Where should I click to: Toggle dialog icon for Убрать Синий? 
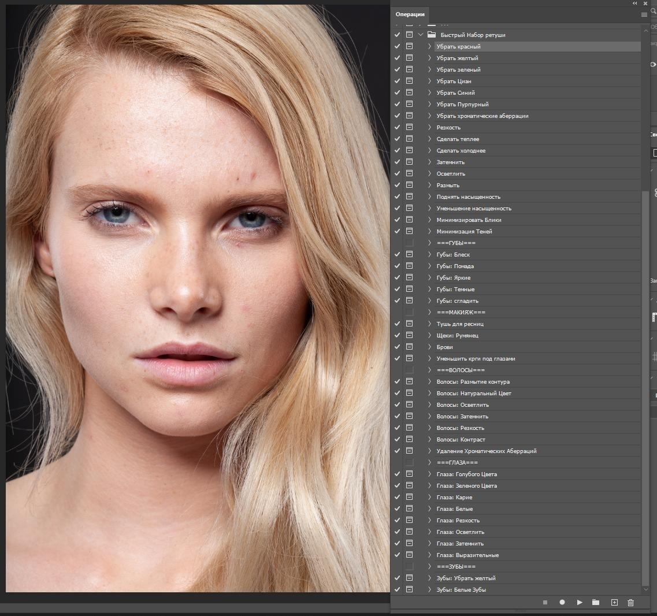(409, 92)
